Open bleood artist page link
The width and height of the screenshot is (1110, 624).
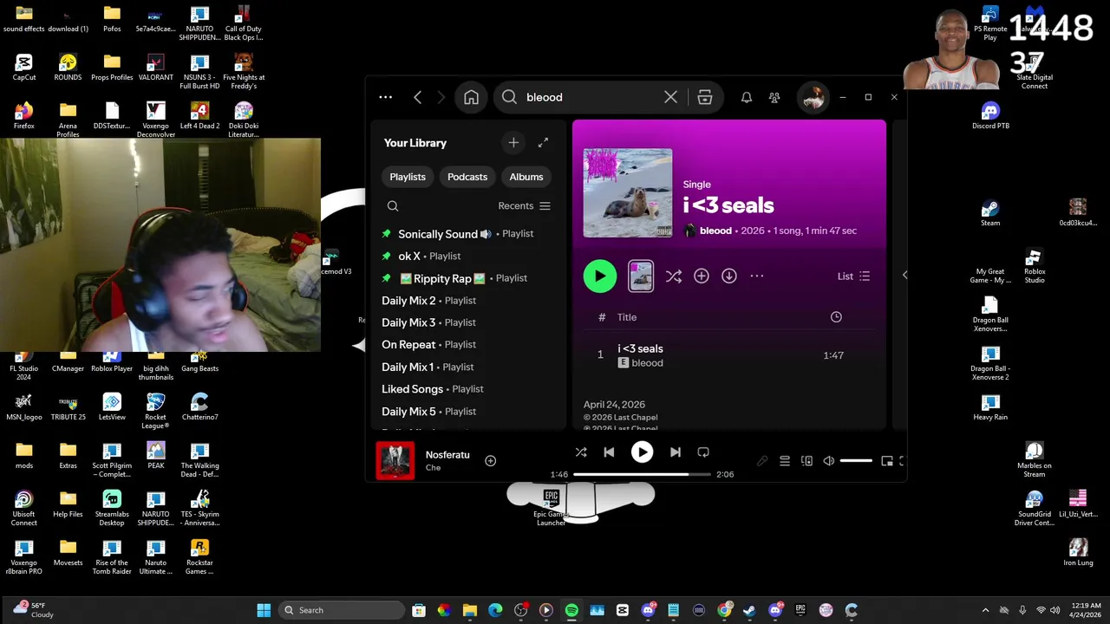715,231
